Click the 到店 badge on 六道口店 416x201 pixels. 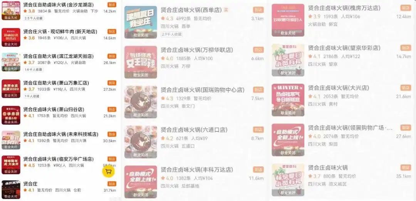point(258,130)
